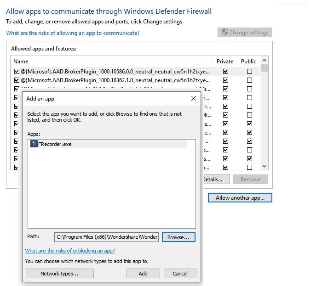Click Allow another app button
This screenshot has width=322, height=286.
point(240,198)
